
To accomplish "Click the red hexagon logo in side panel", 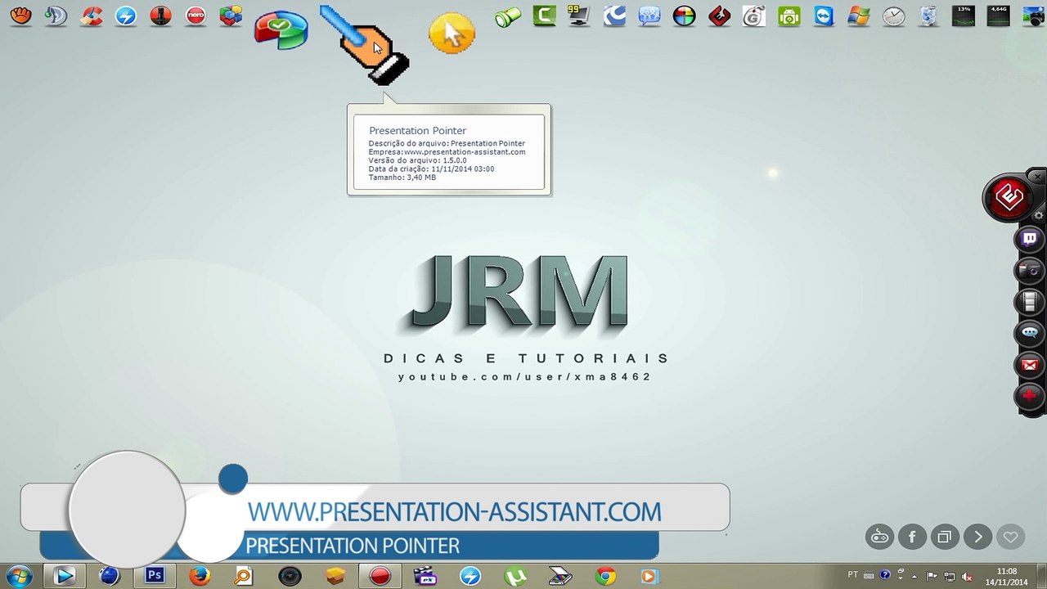I will (x=1009, y=197).
